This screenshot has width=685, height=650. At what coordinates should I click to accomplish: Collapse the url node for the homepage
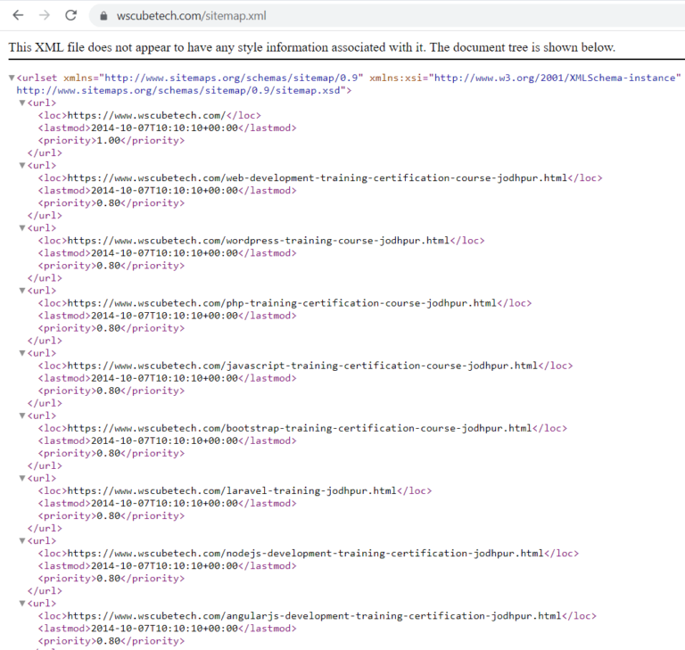23,103
